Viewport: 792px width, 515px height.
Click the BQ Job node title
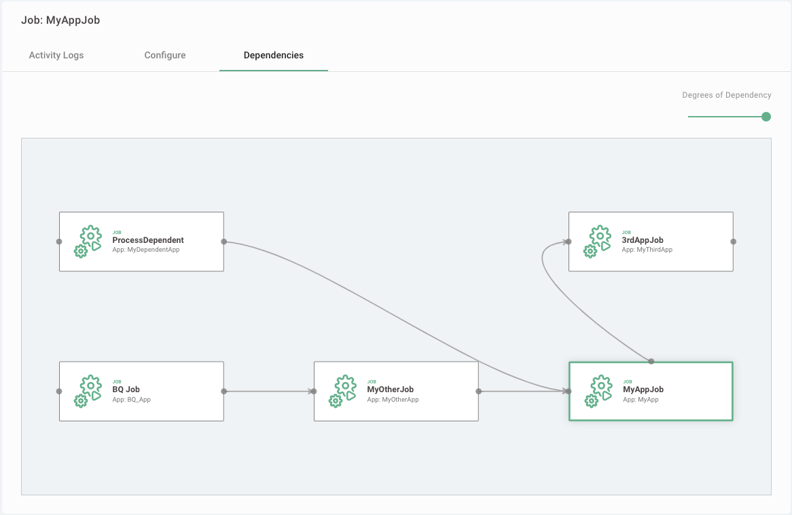[x=126, y=389]
